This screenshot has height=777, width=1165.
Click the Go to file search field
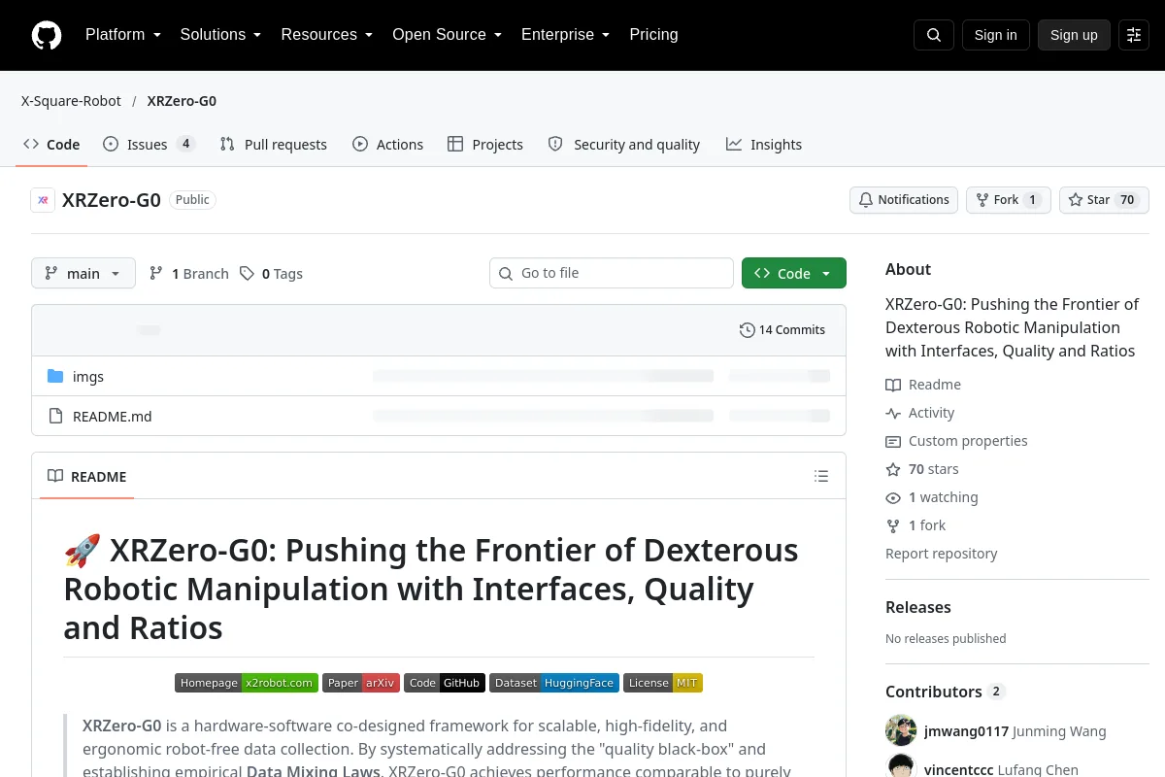[612, 273]
